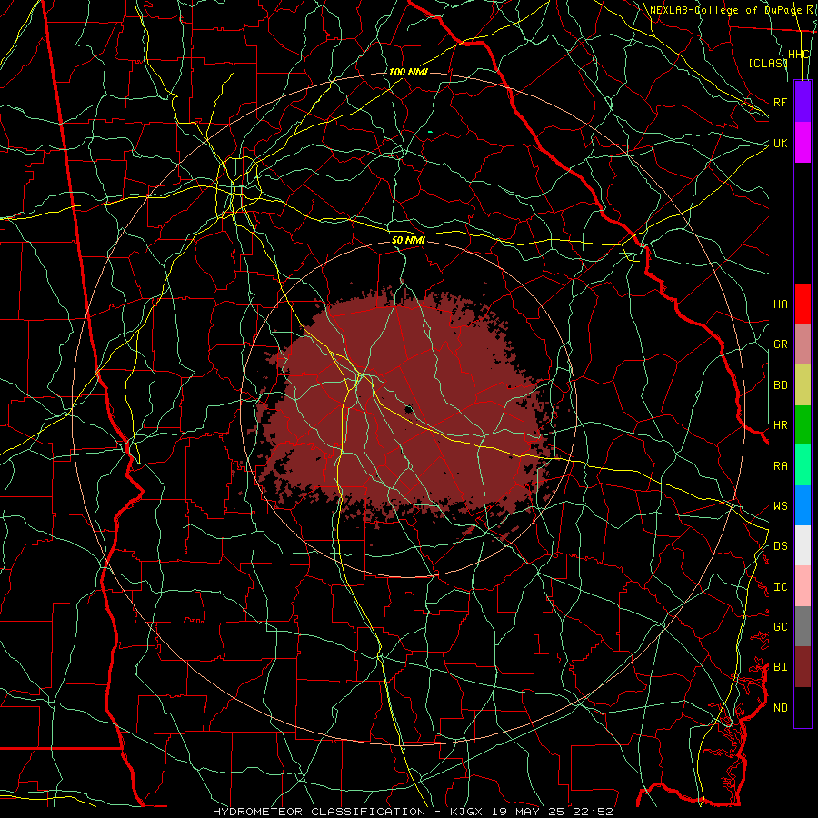Click the HHC product code text
The height and width of the screenshot is (818, 818).
[x=798, y=55]
